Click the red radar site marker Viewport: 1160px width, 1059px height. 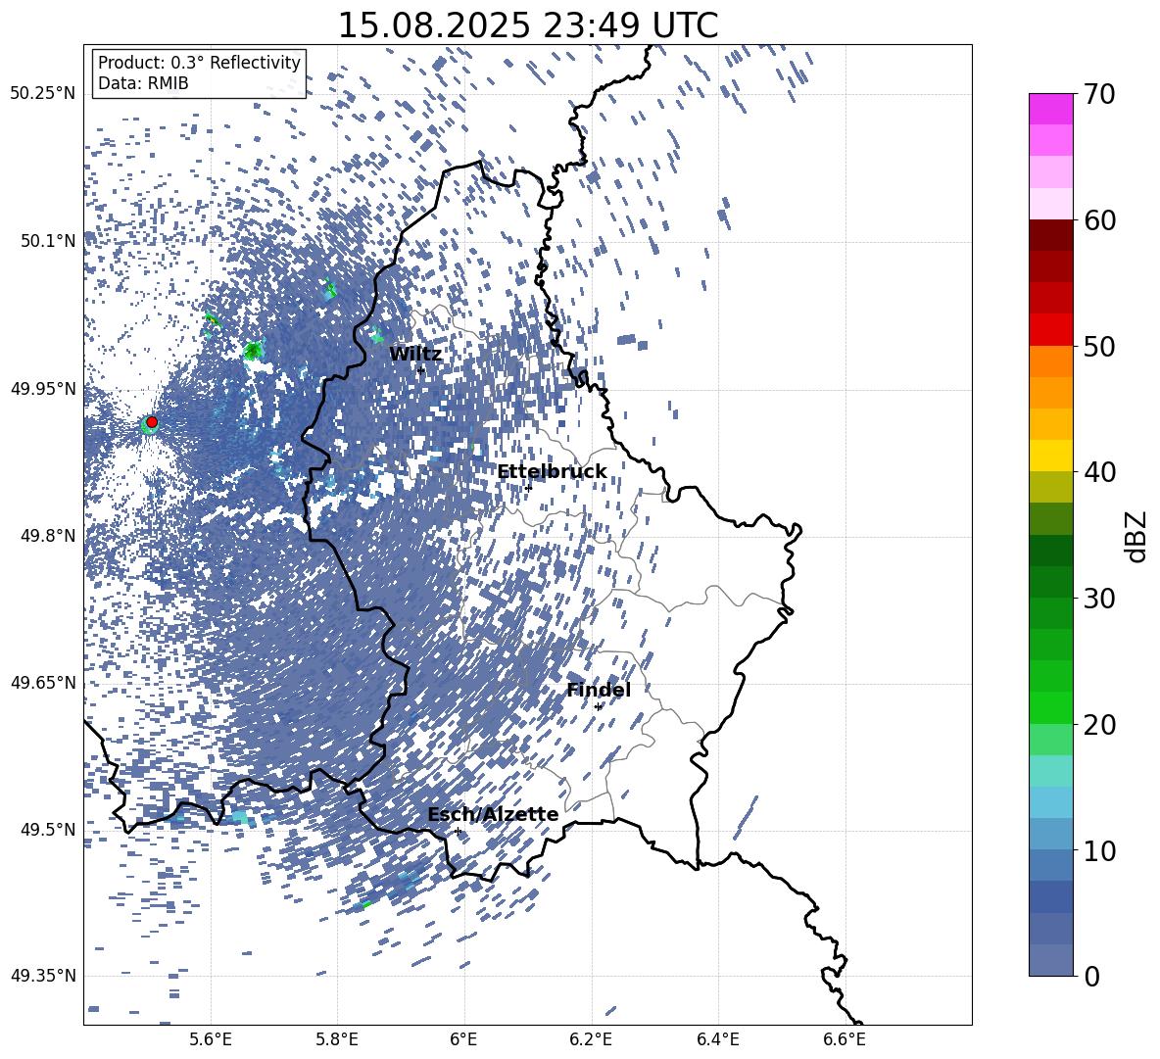[152, 422]
